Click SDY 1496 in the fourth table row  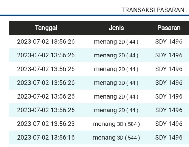(169, 83)
